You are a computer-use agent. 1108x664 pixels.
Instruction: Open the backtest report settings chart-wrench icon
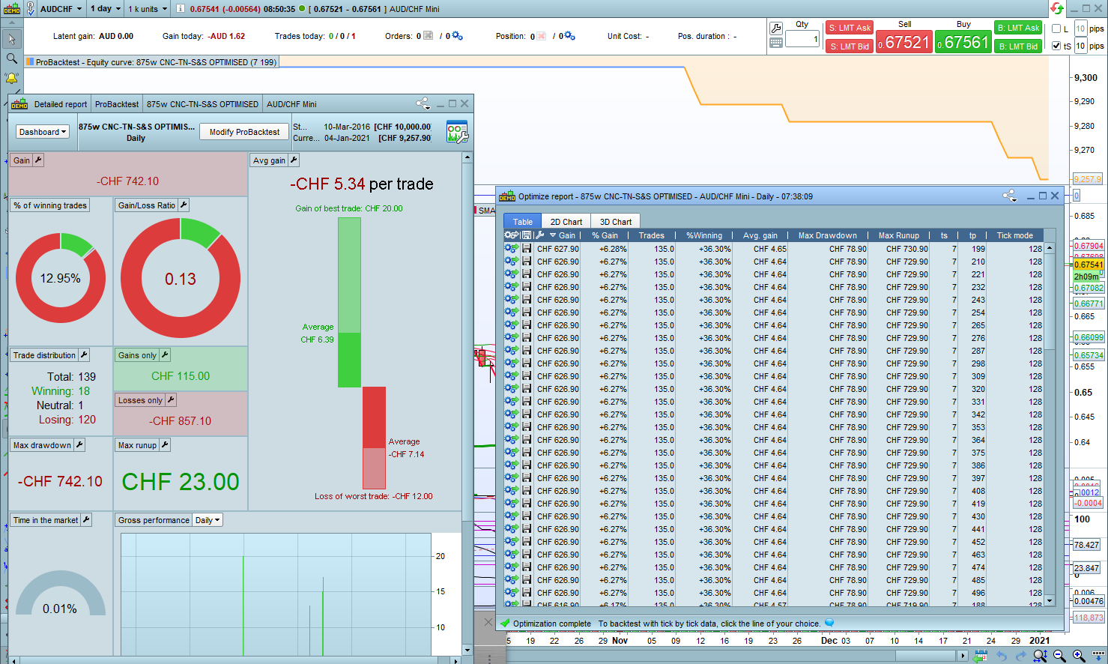456,132
